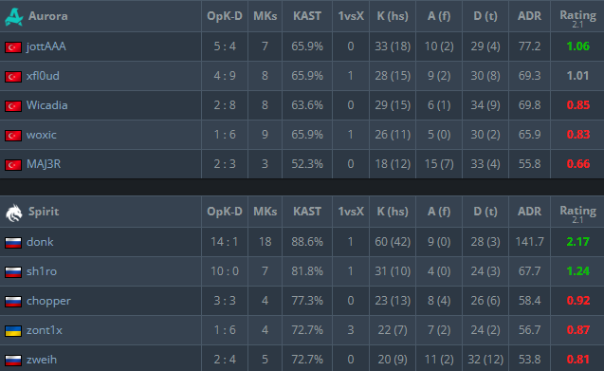The width and height of the screenshot is (604, 371).
Task: Sort Aurora table by Rating 2.1 header
Action: coord(577,18)
